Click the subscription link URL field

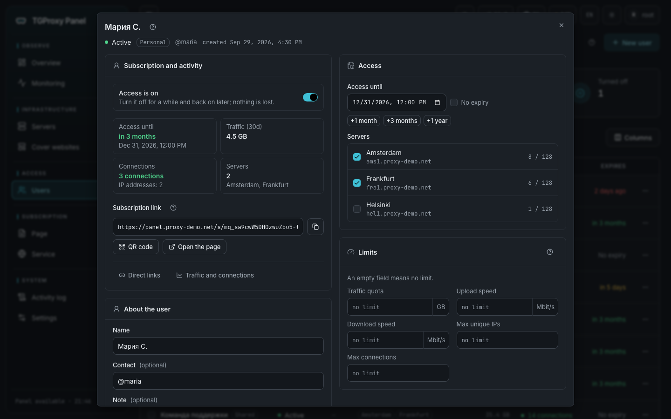[x=208, y=227]
